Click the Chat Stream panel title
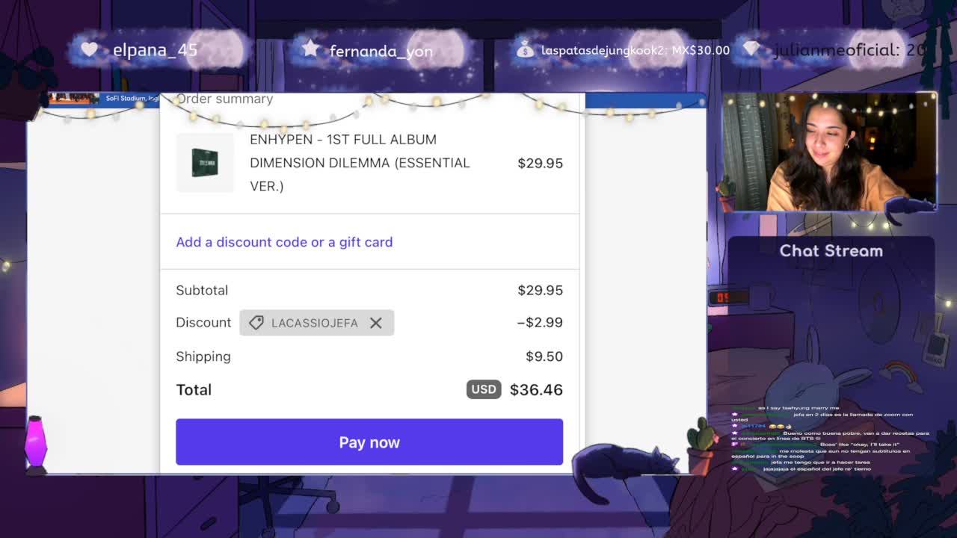 (x=831, y=251)
